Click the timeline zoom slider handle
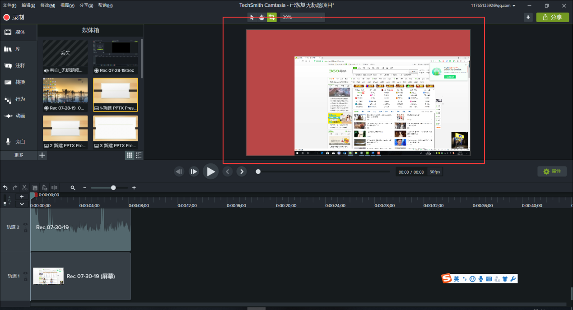The height and width of the screenshot is (310, 573). [113, 188]
